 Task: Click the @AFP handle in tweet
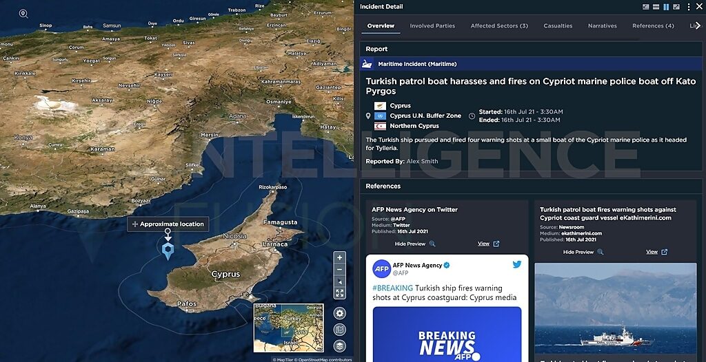401,273
